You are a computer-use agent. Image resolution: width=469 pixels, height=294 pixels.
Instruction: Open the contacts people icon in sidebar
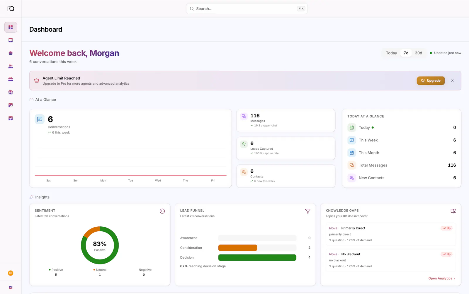[11, 66]
